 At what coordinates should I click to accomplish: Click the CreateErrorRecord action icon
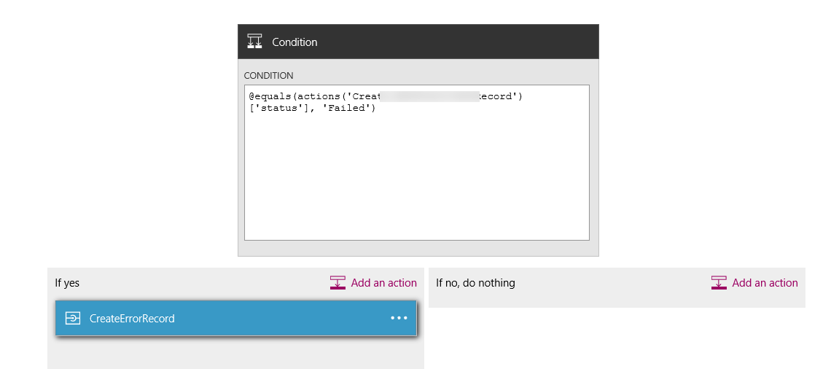pyautogui.click(x=73, y=318)
